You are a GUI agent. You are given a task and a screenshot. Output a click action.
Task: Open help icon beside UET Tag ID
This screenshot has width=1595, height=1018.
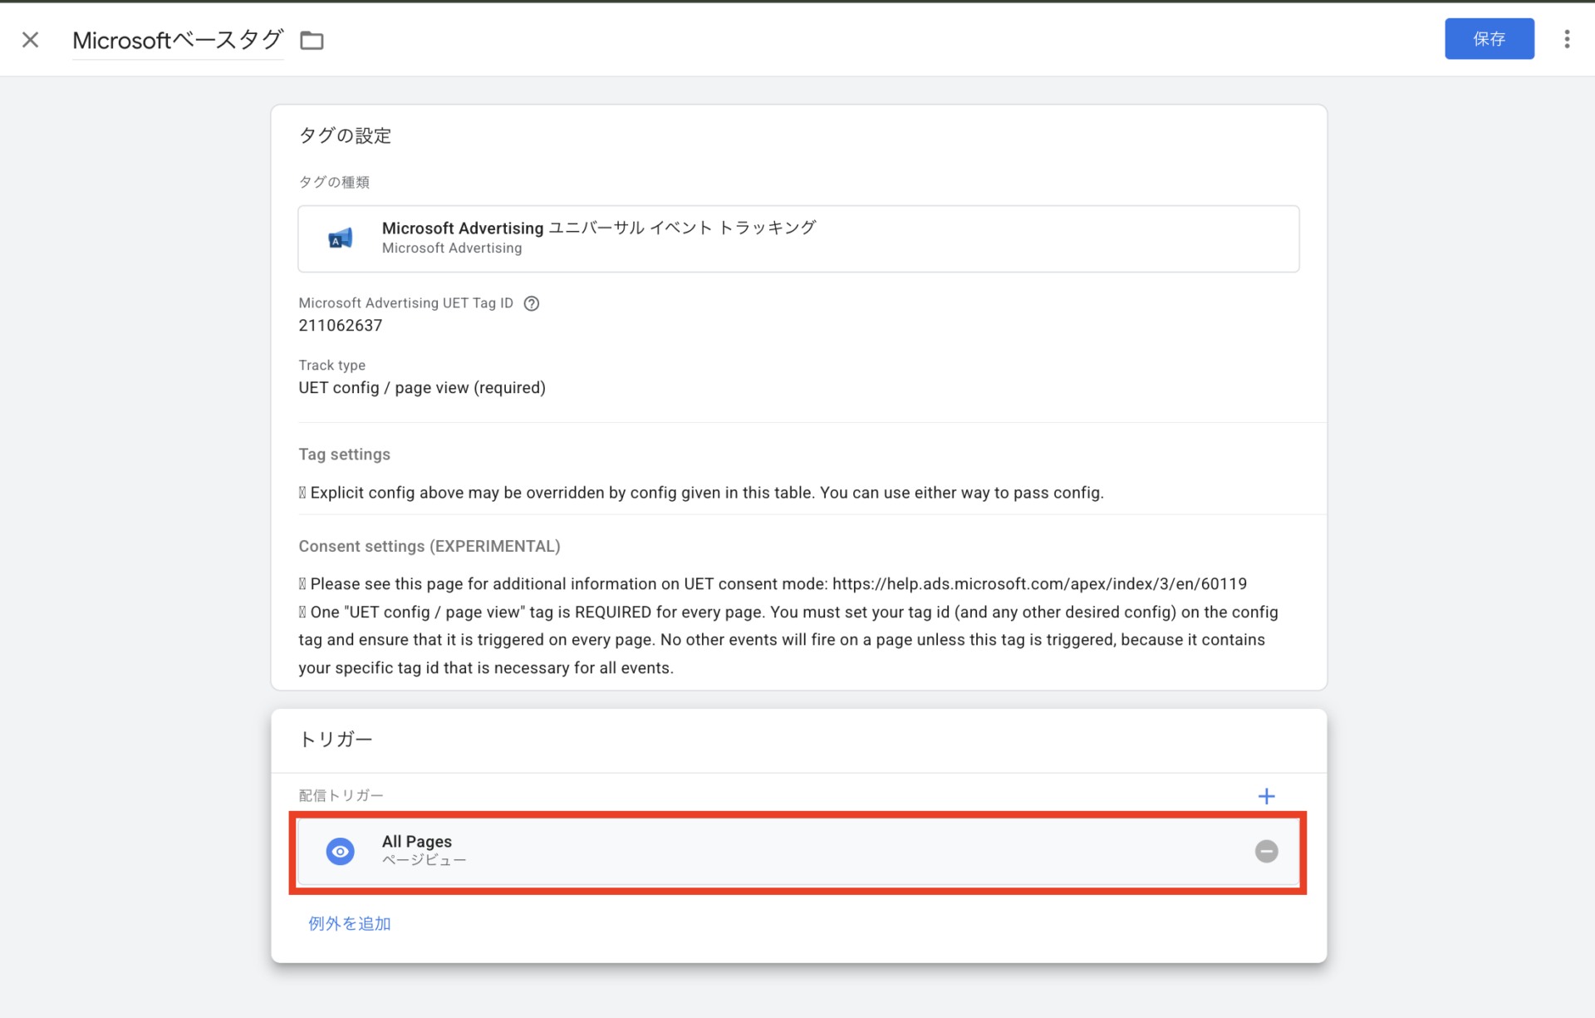532,303
